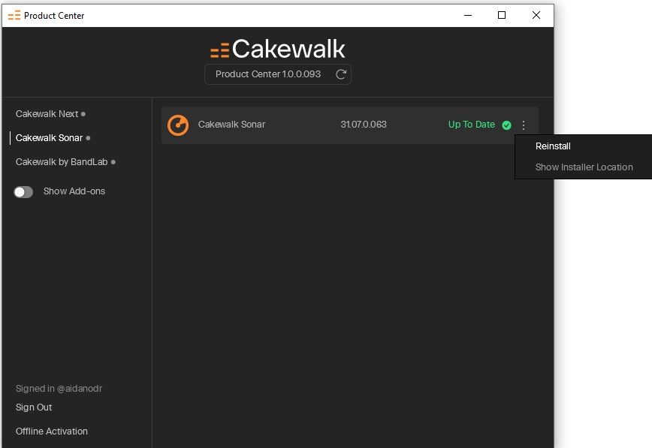Click the Cakewalk Sonar product name in list
The height and width of the screenshot is (448, 652).
[x=231, y=125]
